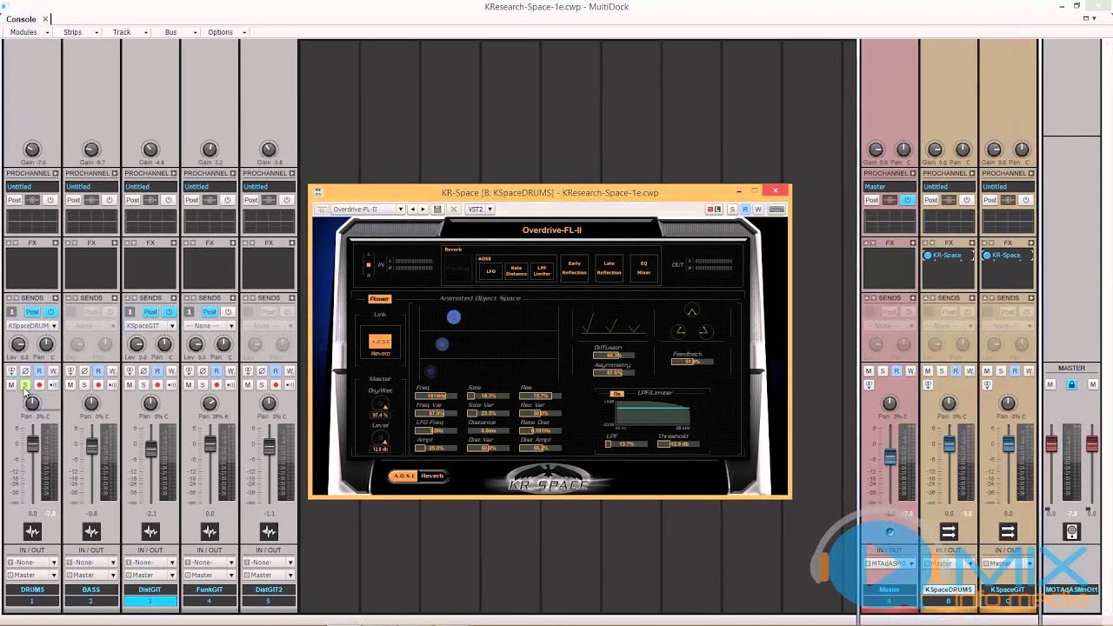Enable write automation on DistGIT2 track
1113x626 pixels.
[x=290, y=371]
